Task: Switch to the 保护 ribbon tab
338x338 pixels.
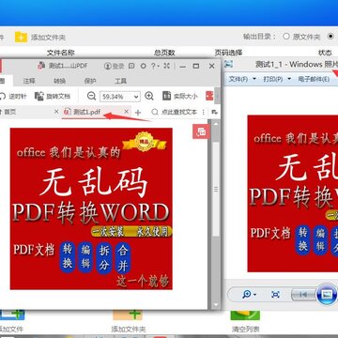Action: click(90, 81)
